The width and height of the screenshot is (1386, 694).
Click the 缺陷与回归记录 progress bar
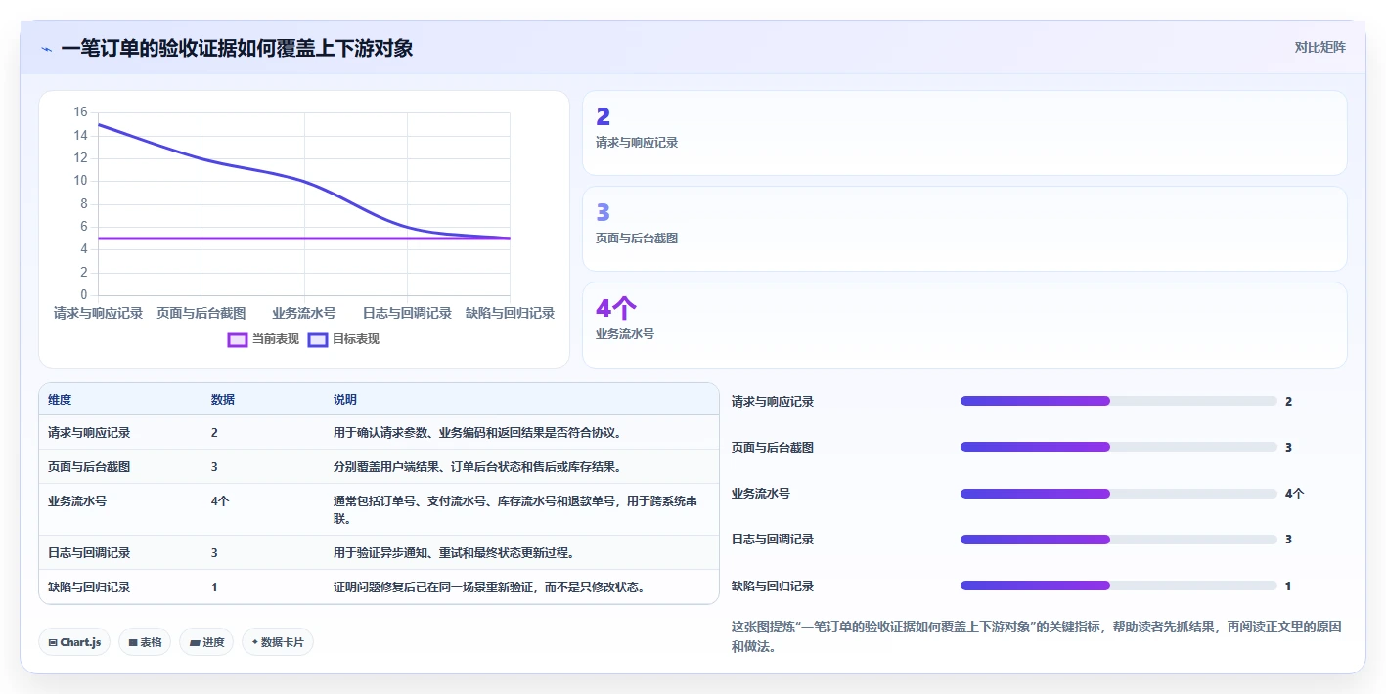(x=1119, y=586)
